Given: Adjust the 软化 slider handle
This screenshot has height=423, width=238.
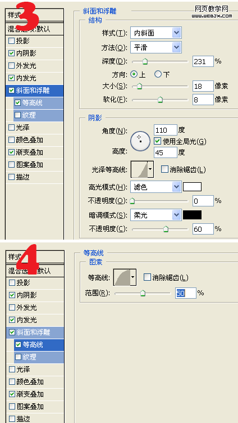Looking at the screenshot, I should click(160, 100).
